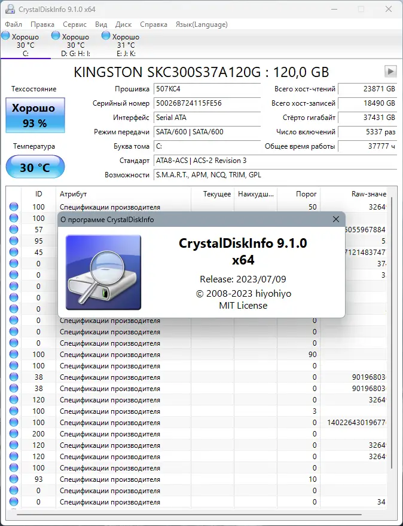The image size is (403, 526).
Task: Click the Хорошо 93 % health status button
Action: (35, 115)
